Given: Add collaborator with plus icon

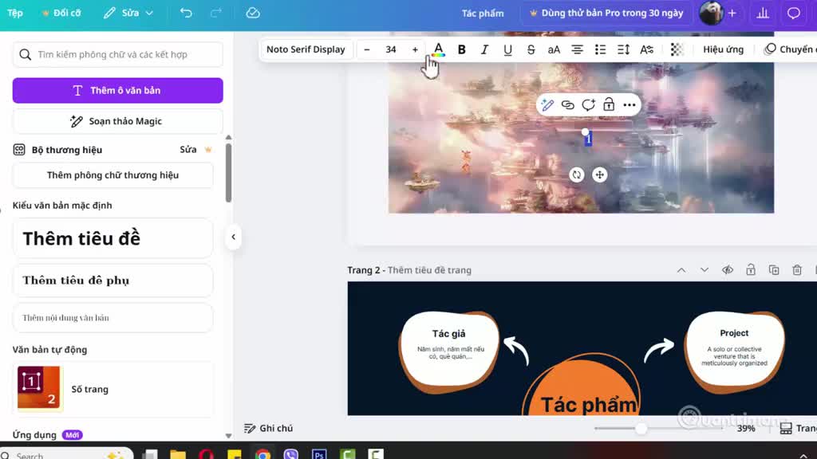Looking at the screenshot, I should click(732, 13).
